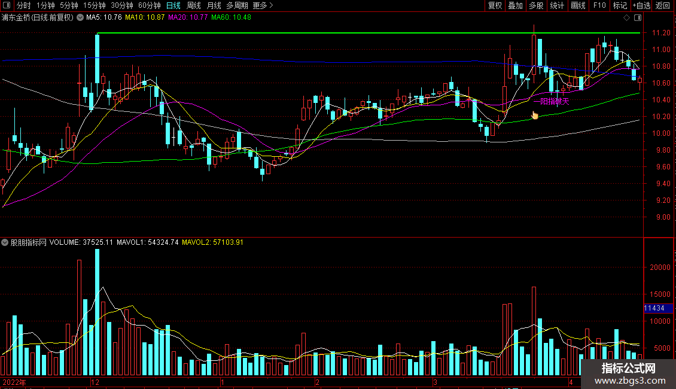Select the 15分钟 period tab

point(95,5)
